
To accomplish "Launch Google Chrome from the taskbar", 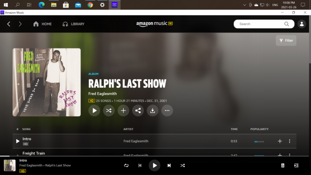I will coord(90,5).
